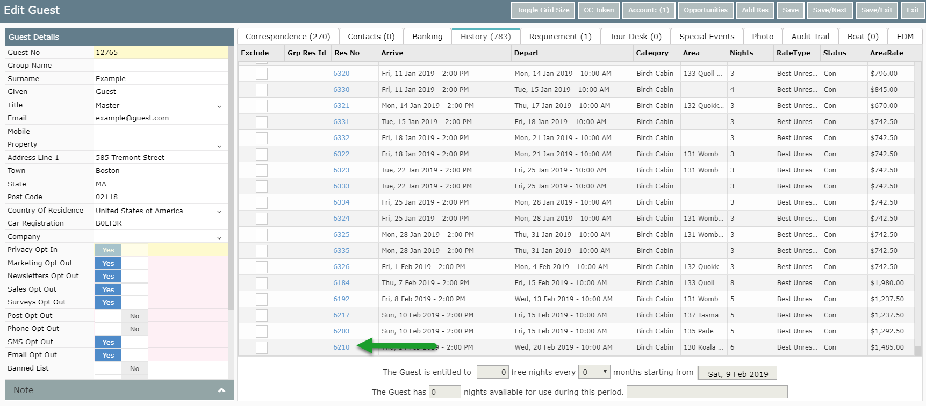Screen dimensions: 926x406
Task: Open reservation 6192 link
Action: [x=341, y=299]
